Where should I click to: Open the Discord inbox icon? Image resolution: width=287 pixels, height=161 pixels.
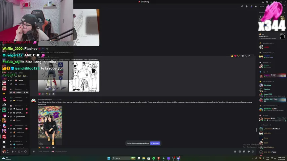pyautogui.click(x=263, y=2)
